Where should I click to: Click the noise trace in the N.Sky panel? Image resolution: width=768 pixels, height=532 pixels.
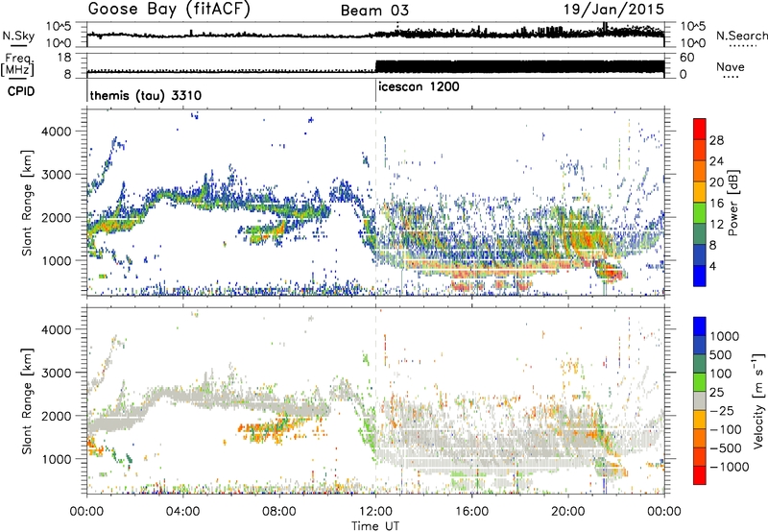tap(375, 35)
